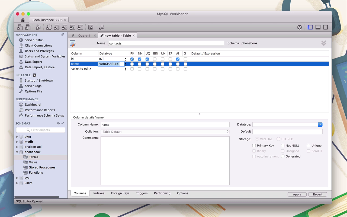Open Performance Schema Setup
Image resolution: width=347 pixels, height=217 pixels.
point(44,115)
